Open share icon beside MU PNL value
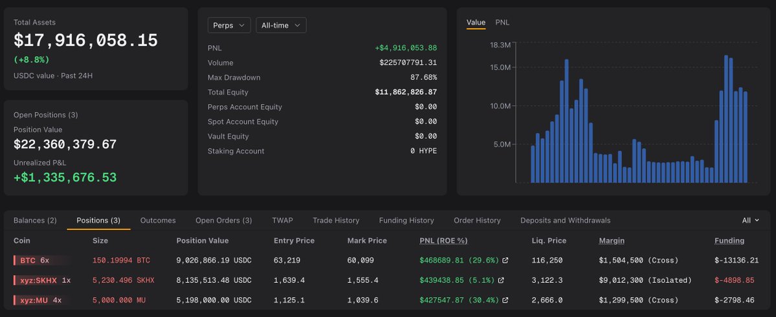 pyautogui.click(x=505, y=300)
